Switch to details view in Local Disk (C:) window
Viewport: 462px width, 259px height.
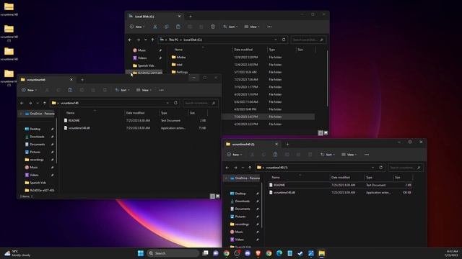(321, 133)
